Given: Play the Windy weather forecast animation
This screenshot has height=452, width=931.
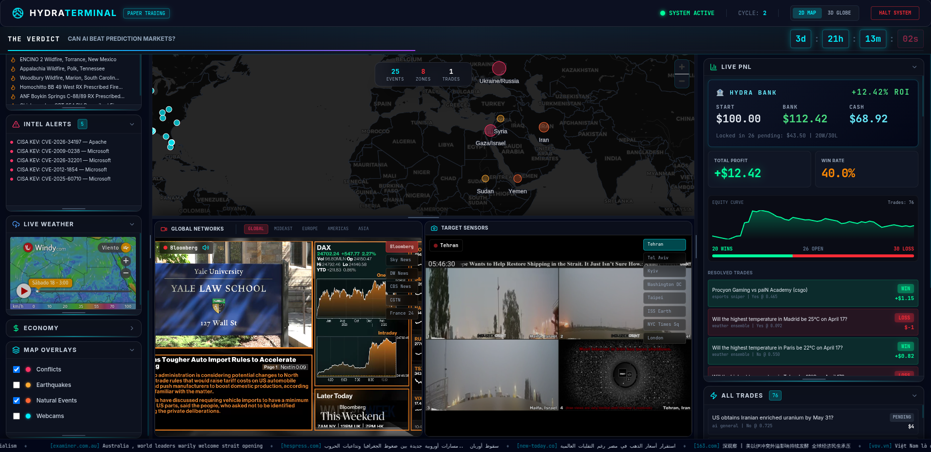Looking at the screenshot, I should click(x=24, y=291).
